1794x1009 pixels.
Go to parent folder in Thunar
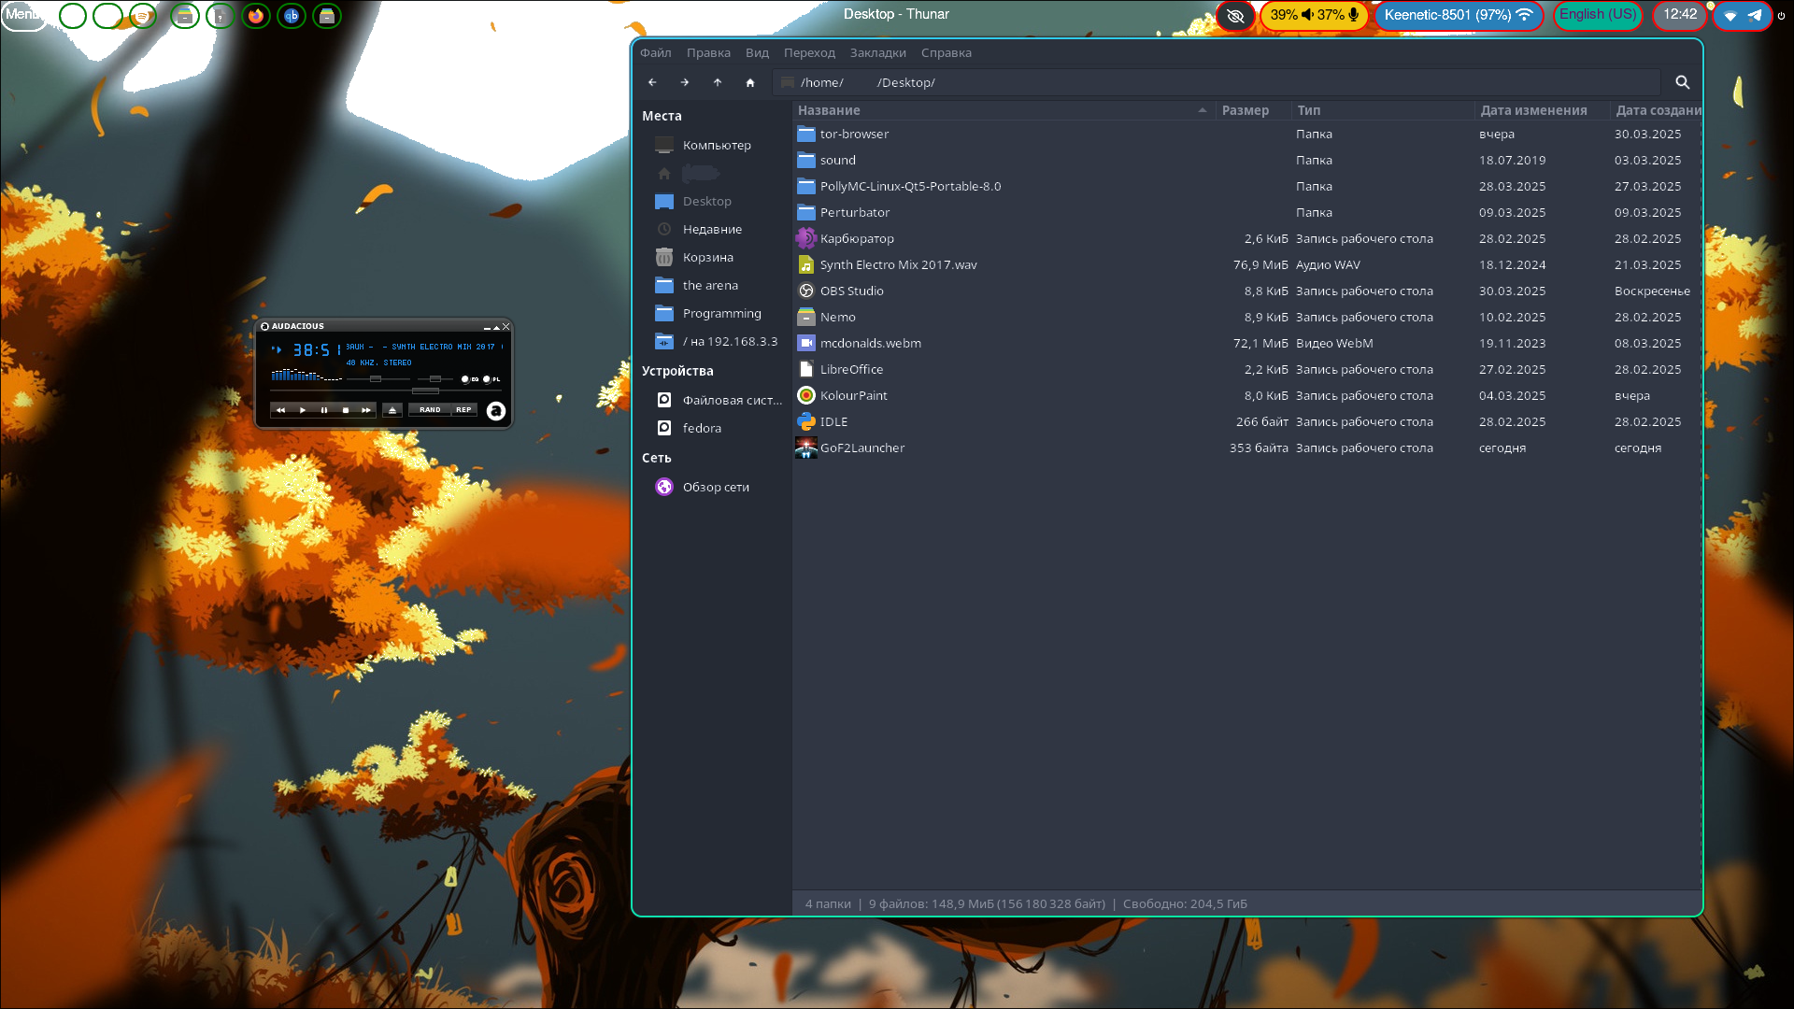[718, 82]
